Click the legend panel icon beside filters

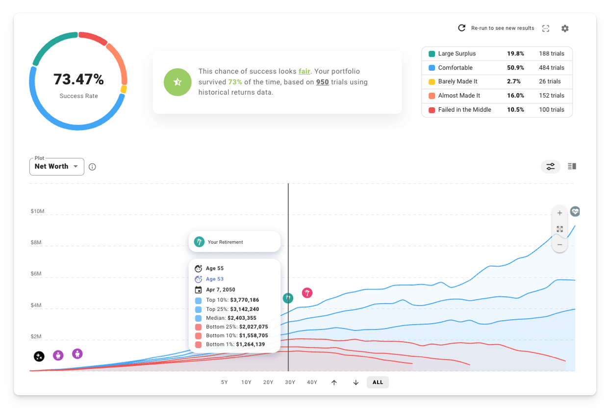572,167
